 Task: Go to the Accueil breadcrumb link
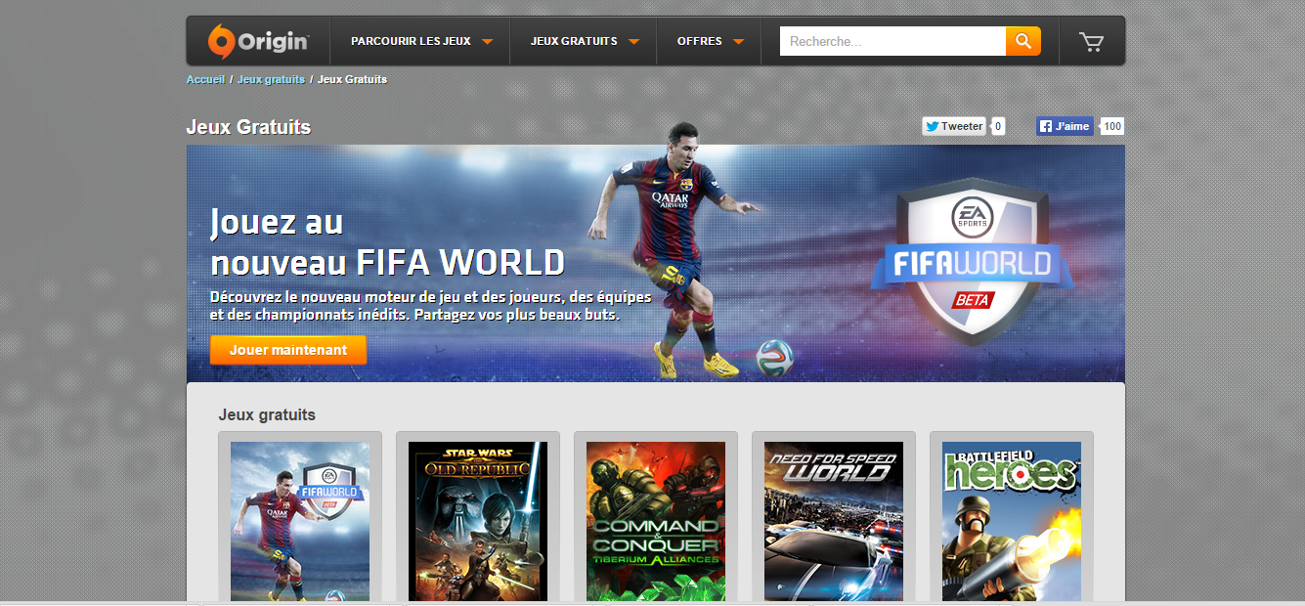coord(205,79)
